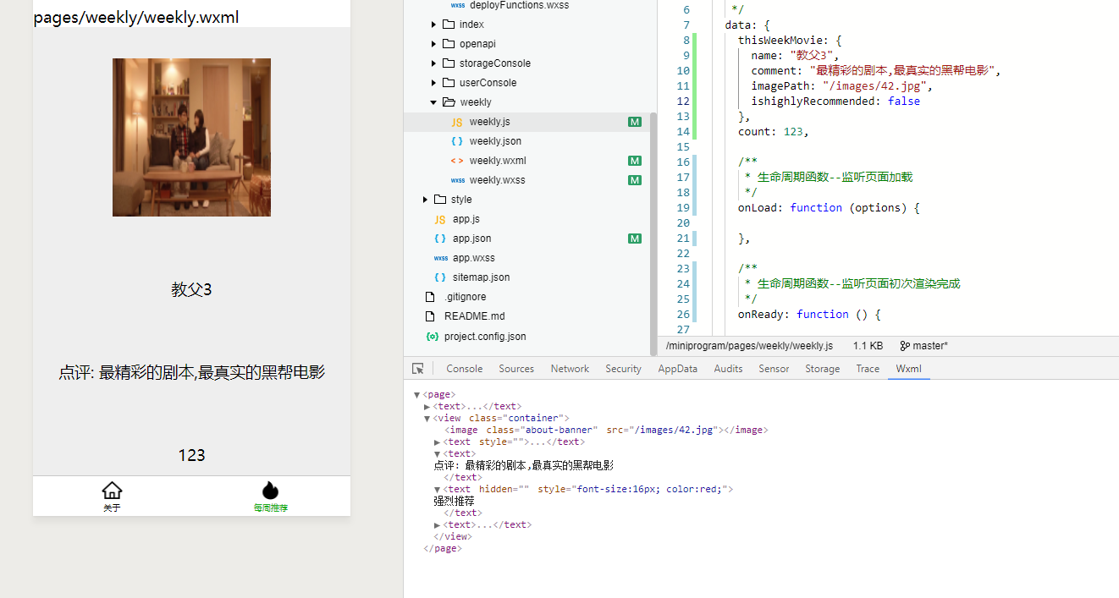Image resolution: width=1119 pixels, height=598 pixels.
Task: Click the movie poster image in simulator
Action: (191, 137)
